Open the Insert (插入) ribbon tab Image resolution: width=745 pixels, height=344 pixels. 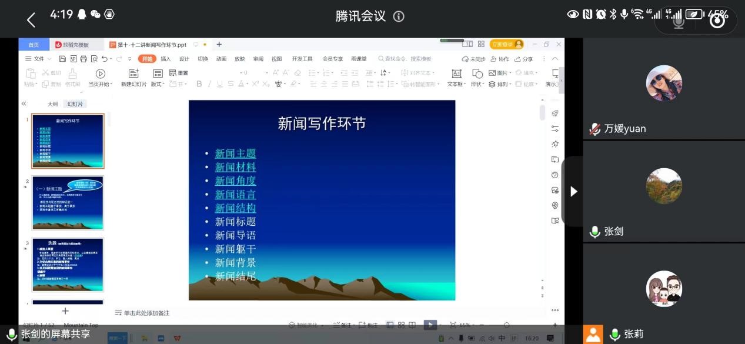pyautogui.click(x=166, y=59)
